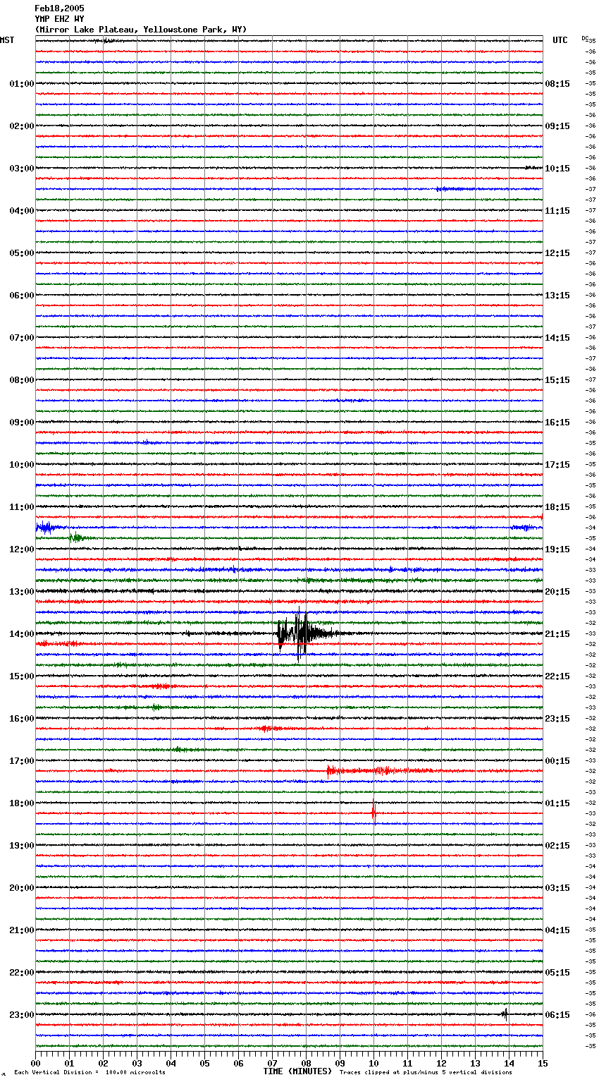Click the station code YMP EHZ WY
This screenshot has width=599, height=1082.
pos(59,19)
